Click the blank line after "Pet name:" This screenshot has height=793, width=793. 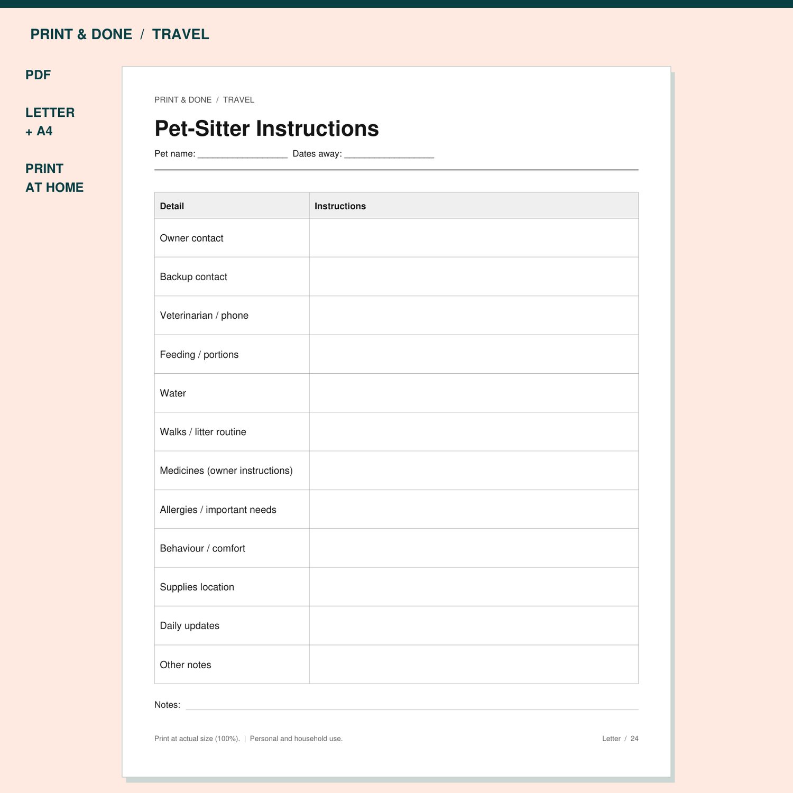click(x=243, y=157)
